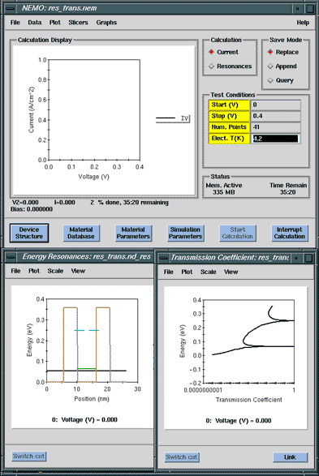Open the Simulation Parameters dialog
Image resolution: width=319 pixels, height=476 pixels.
click(x=185, y=234)
